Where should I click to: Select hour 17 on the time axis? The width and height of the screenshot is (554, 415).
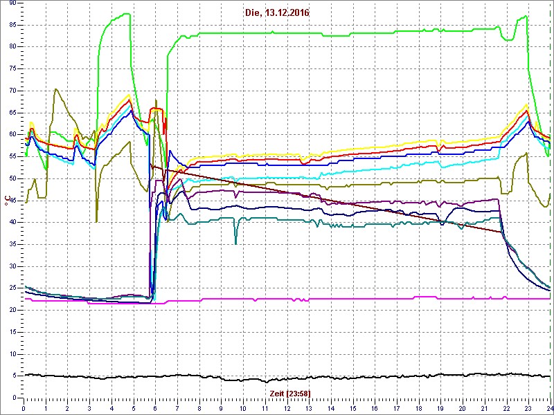coord(397,407)
